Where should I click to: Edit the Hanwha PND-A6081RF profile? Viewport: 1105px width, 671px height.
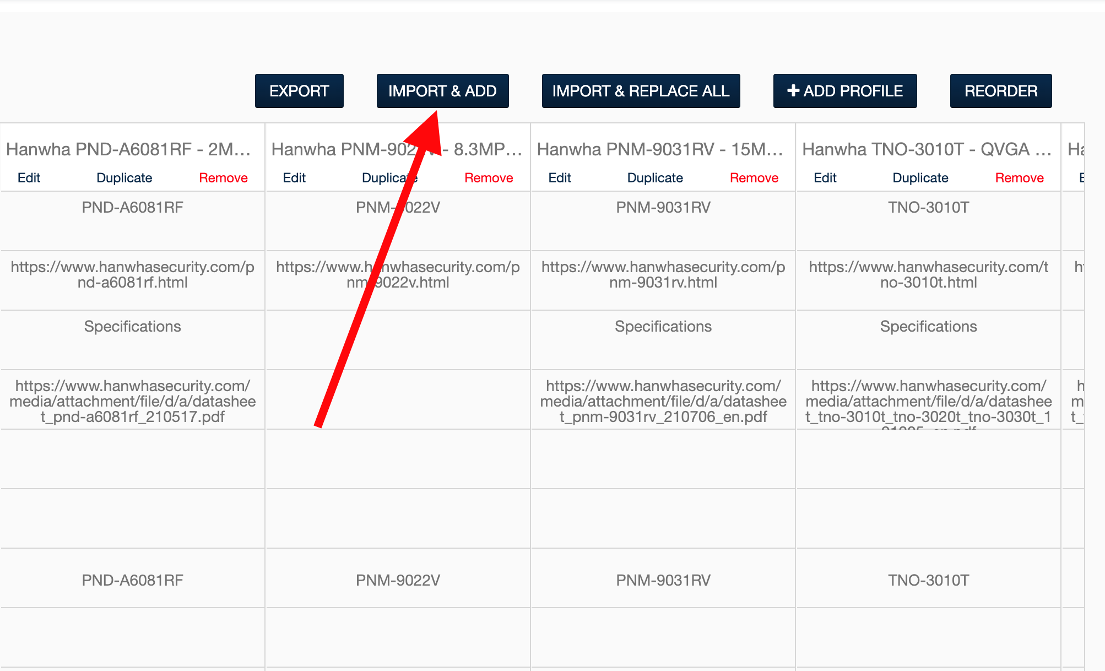coord(29,178)
